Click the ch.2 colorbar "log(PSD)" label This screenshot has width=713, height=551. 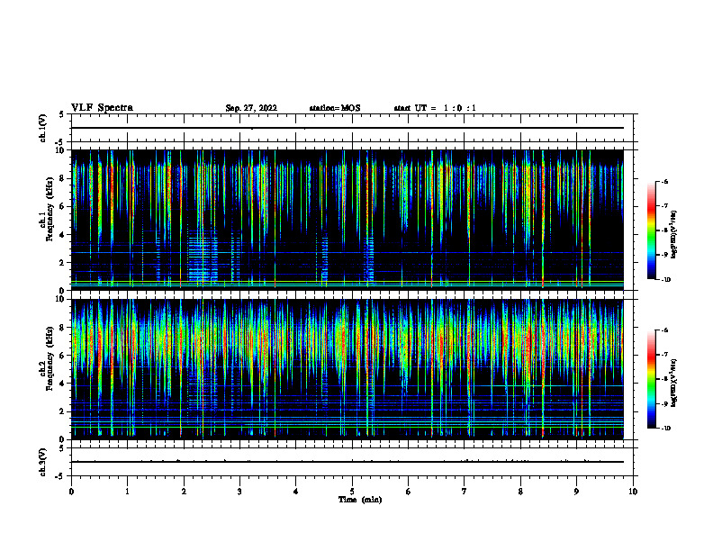[674, 383]
